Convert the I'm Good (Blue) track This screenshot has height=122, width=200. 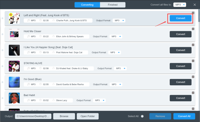180,82
